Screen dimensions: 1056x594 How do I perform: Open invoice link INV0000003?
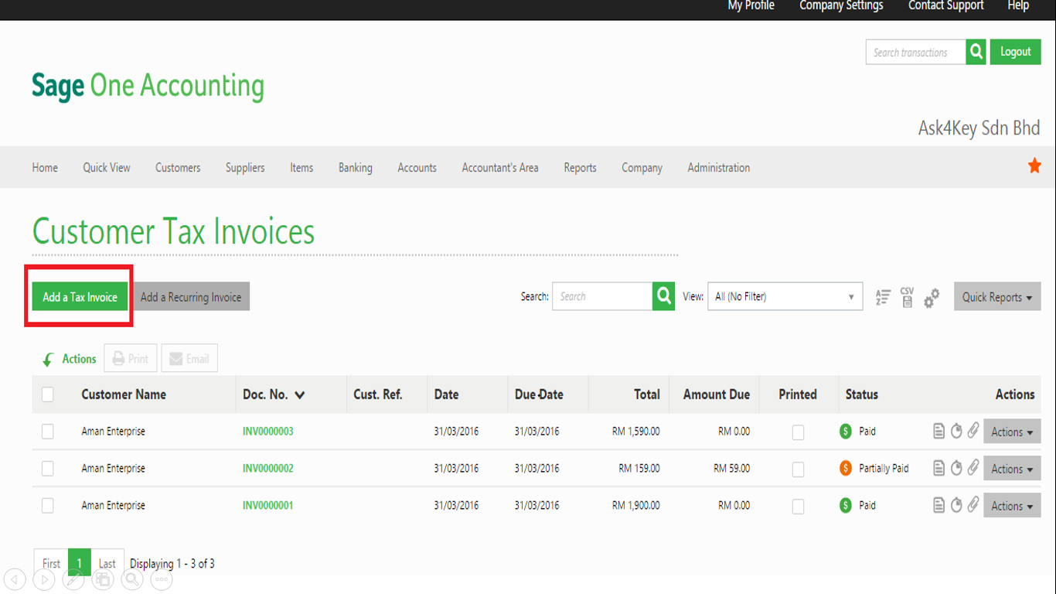pyautogui.click(x=268, y=432)
